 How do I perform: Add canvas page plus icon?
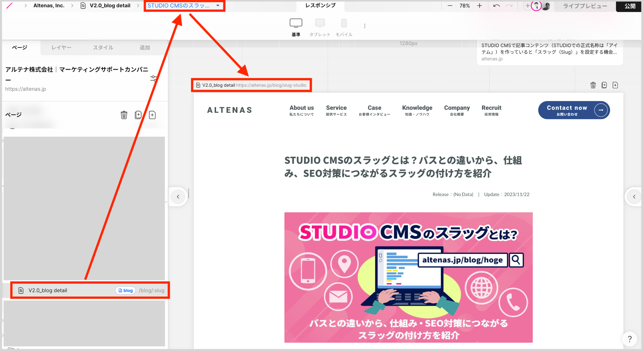click(615, 85)
